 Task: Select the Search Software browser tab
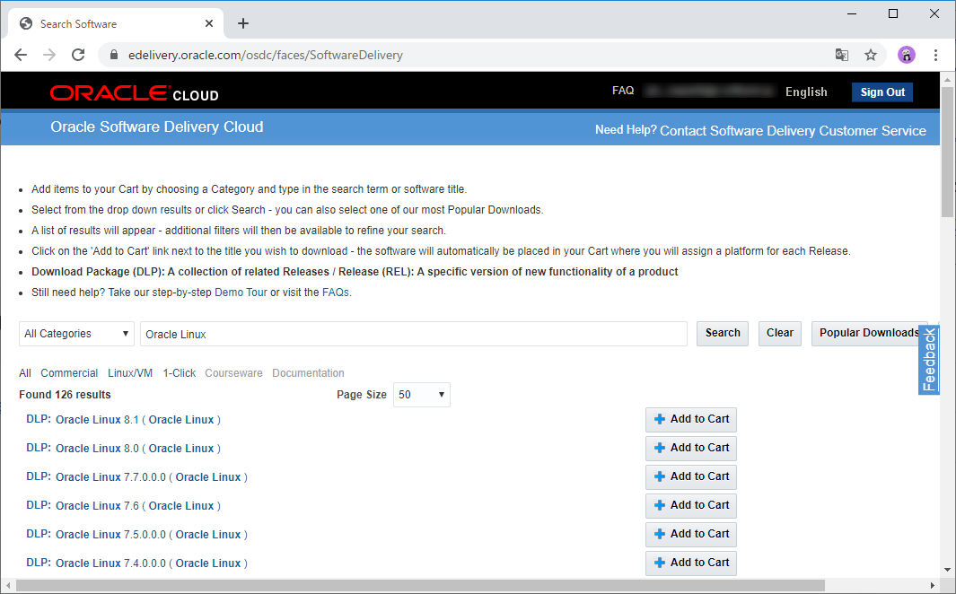116,23
